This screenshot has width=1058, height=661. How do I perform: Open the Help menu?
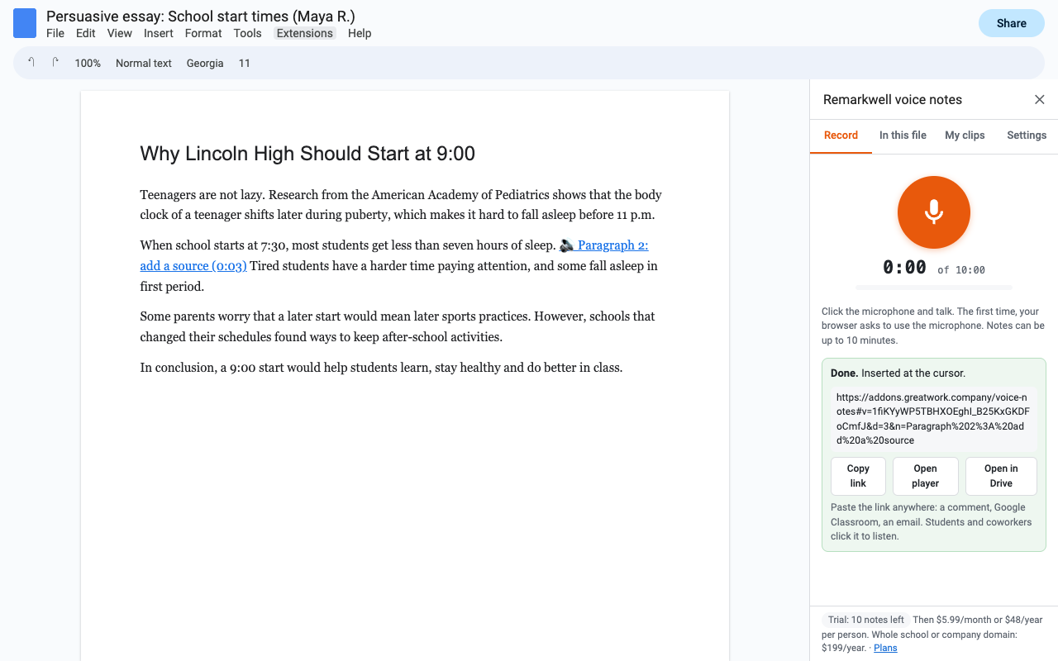pyautogui.click(x=360, y=33)
